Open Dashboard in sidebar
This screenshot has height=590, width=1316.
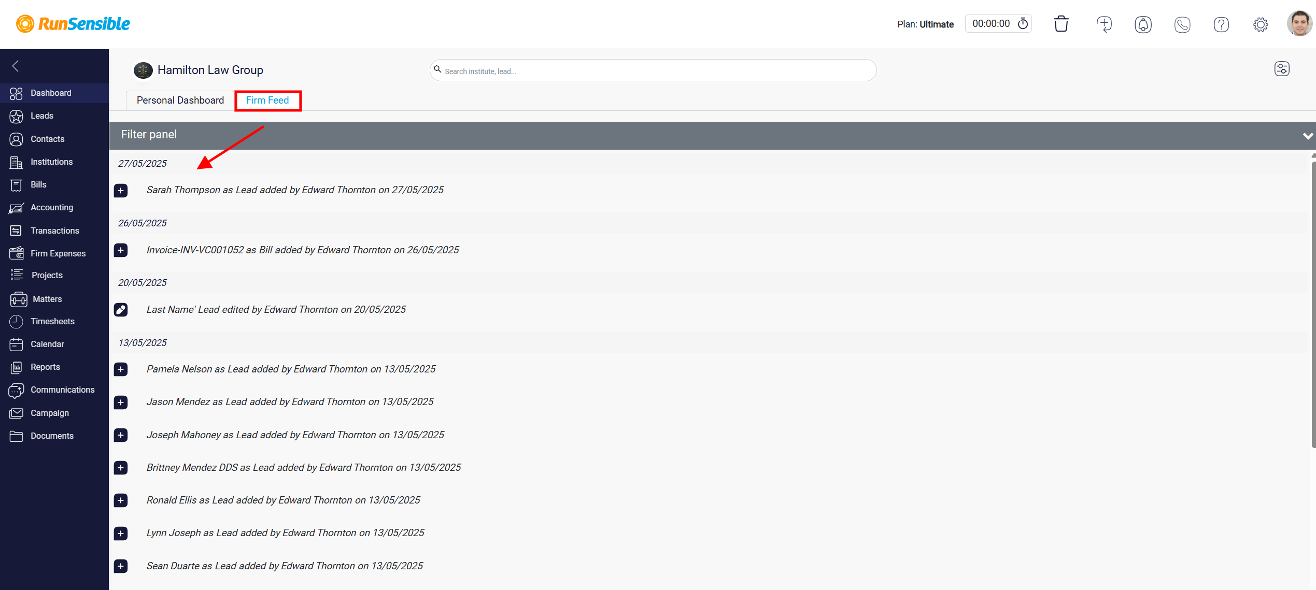click(x=54, y=93)
